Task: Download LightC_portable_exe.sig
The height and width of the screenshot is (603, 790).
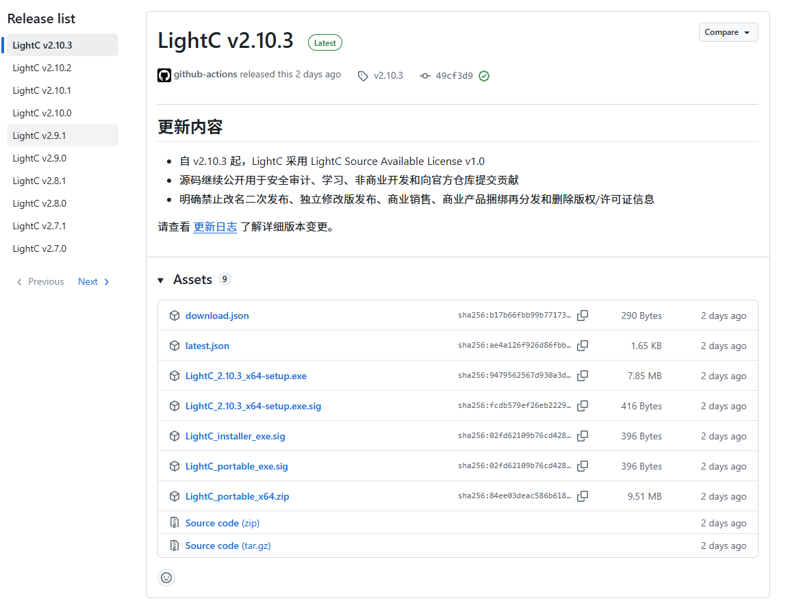Action: click(x=237, y=467)
